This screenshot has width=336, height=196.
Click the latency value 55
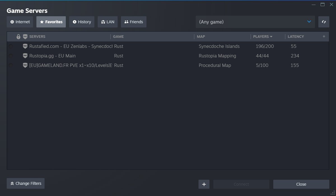(293, 46)
